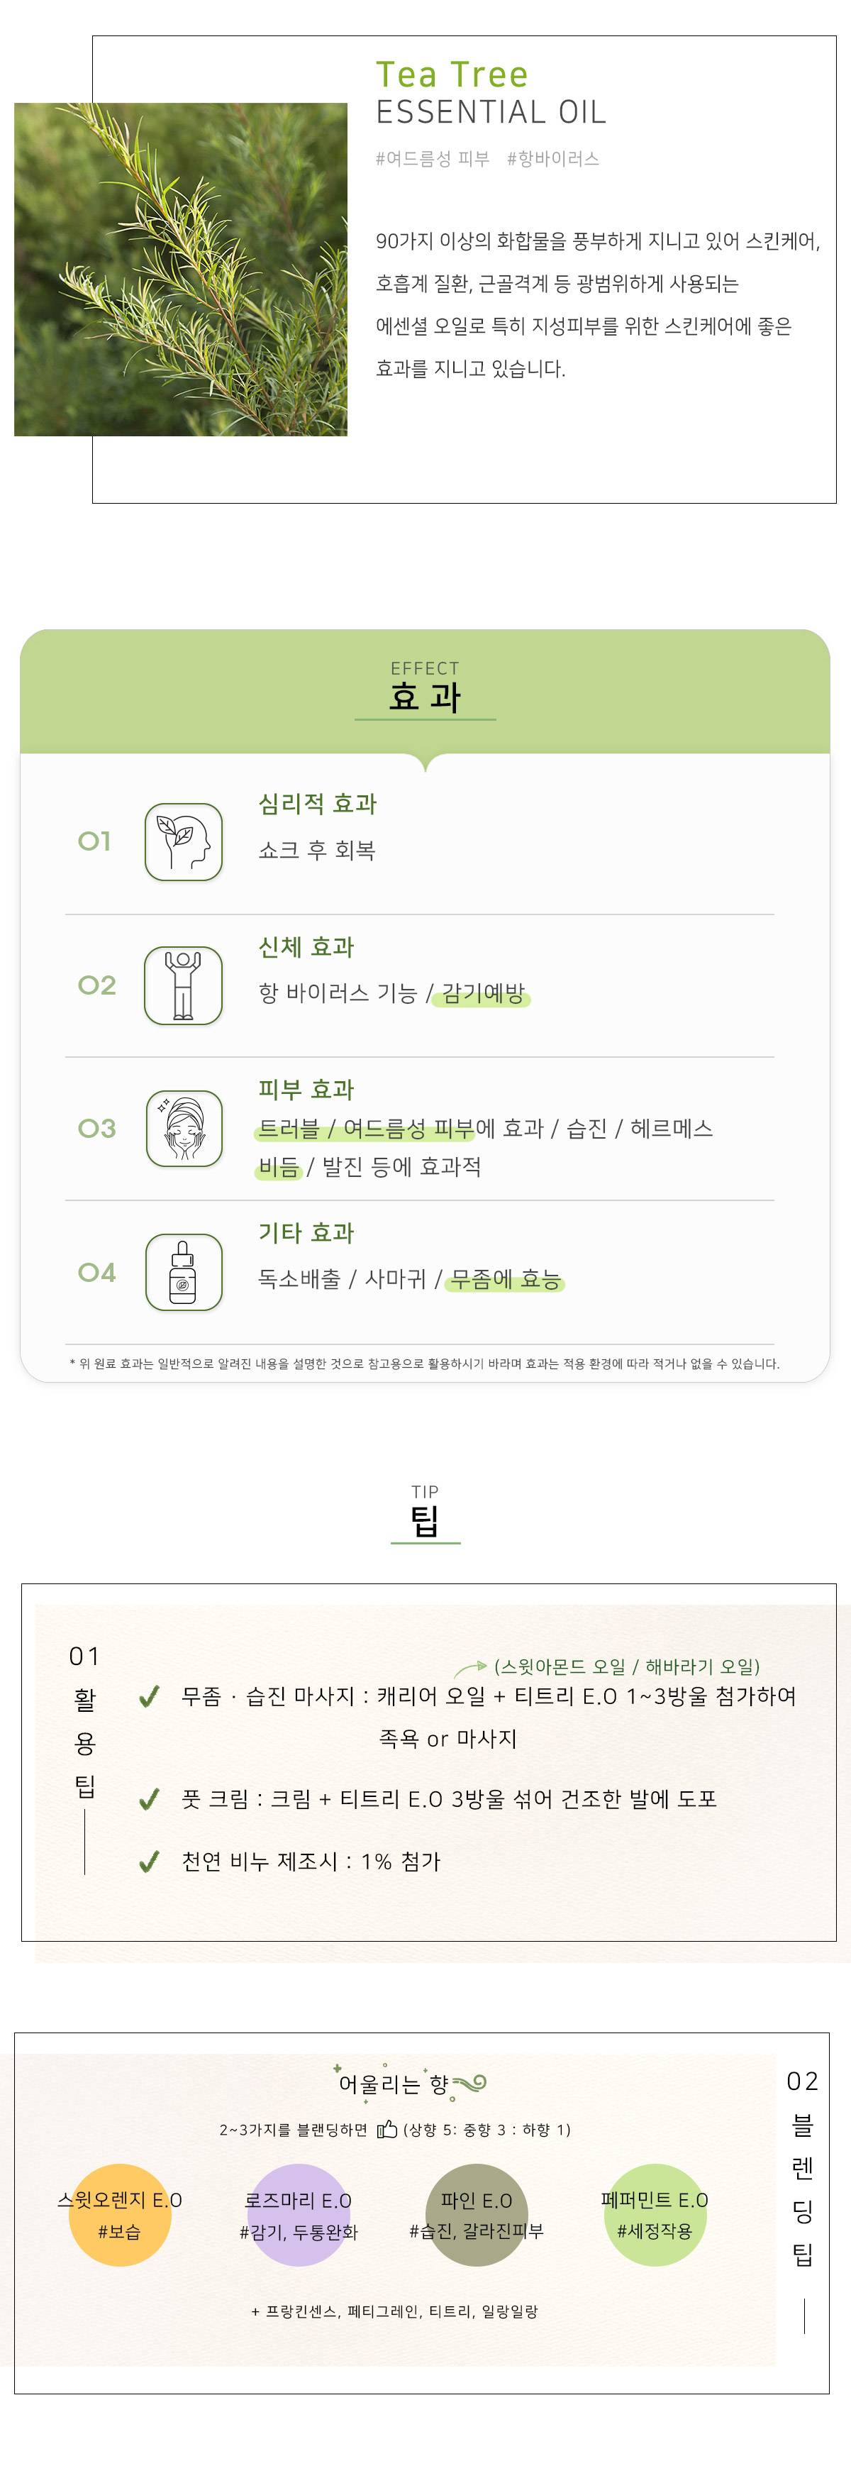Click the tea tree plant photo
The height and width of the screenshot is (2483, 851).
tap(180, 270)
